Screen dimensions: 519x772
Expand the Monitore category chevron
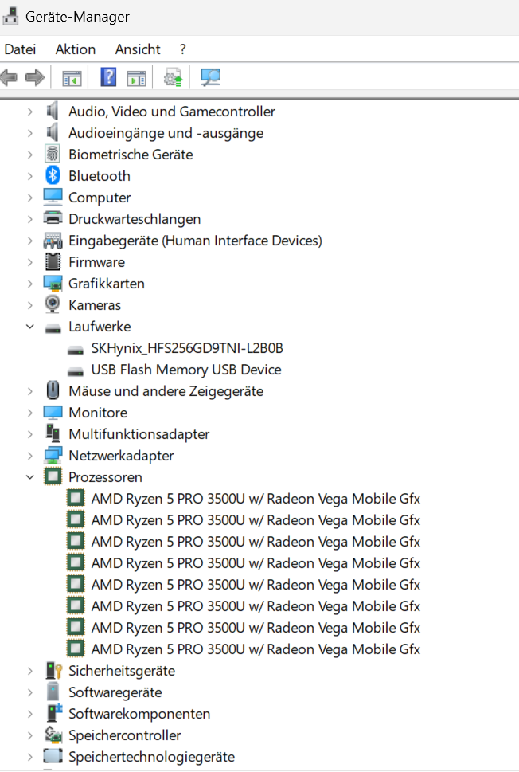pos(30,413)
